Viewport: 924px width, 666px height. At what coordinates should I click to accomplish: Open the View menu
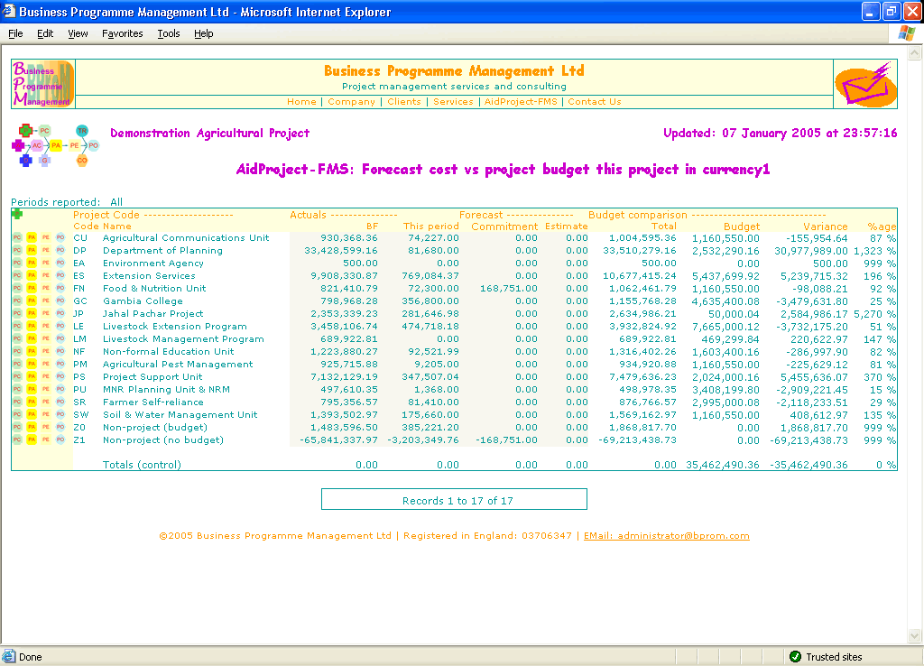78,33
